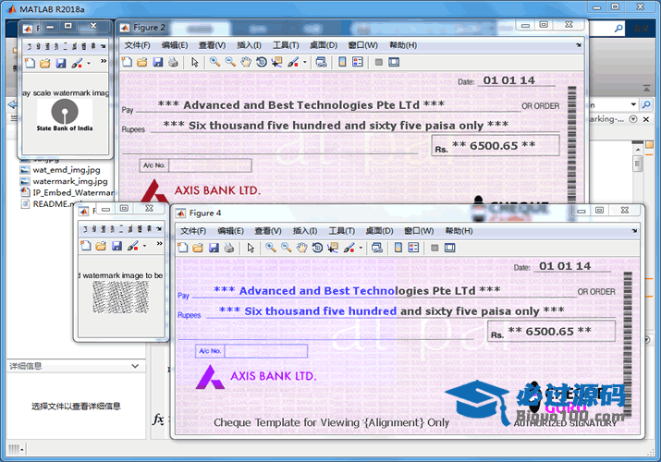Select Brush data tool in Figure 2
The width and height of the screenshot is (661, 462).
tap(293, 62)
